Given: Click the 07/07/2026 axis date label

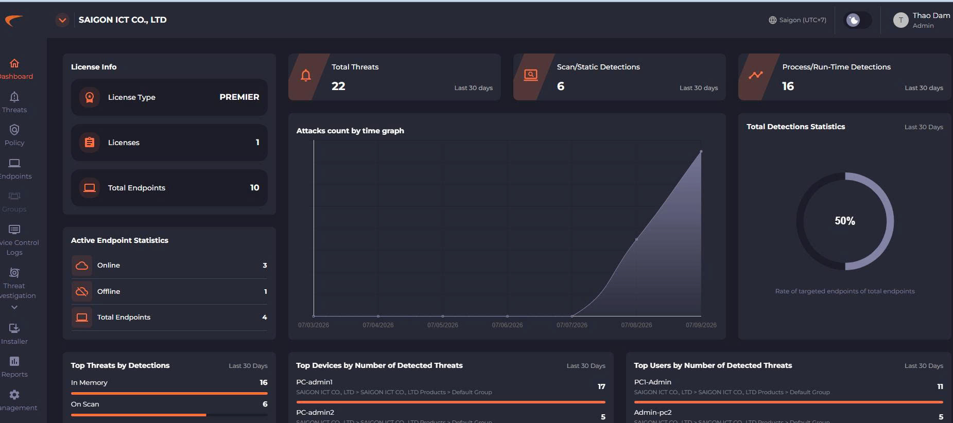Looking at the screenshot, I should (572, 325).
